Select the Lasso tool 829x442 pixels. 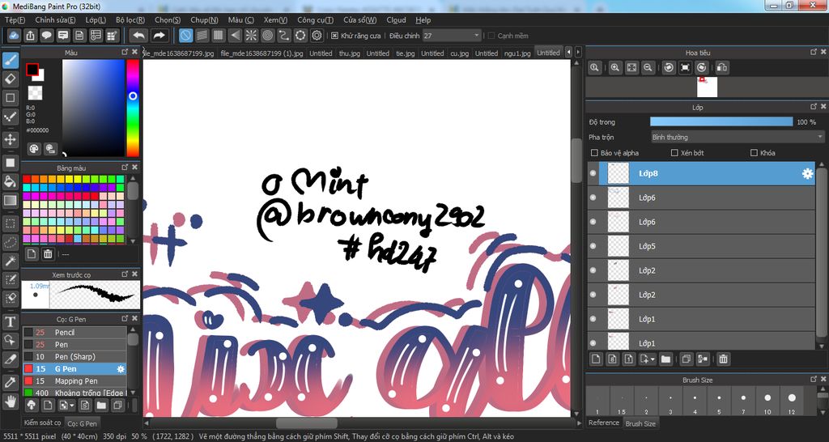pyautogui.click(x=10, y=242)
